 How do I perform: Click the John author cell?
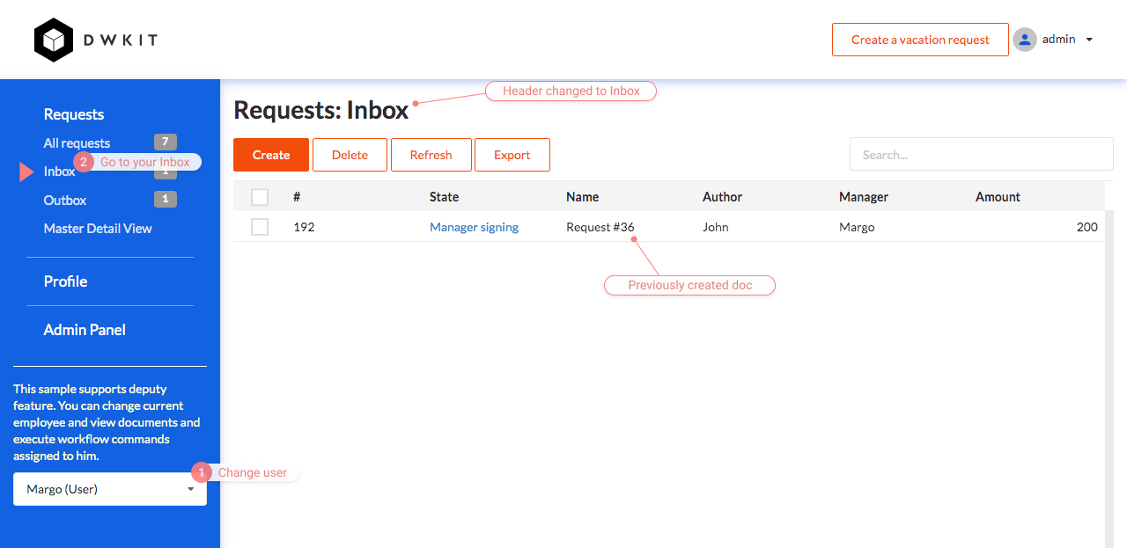[716, 227]
